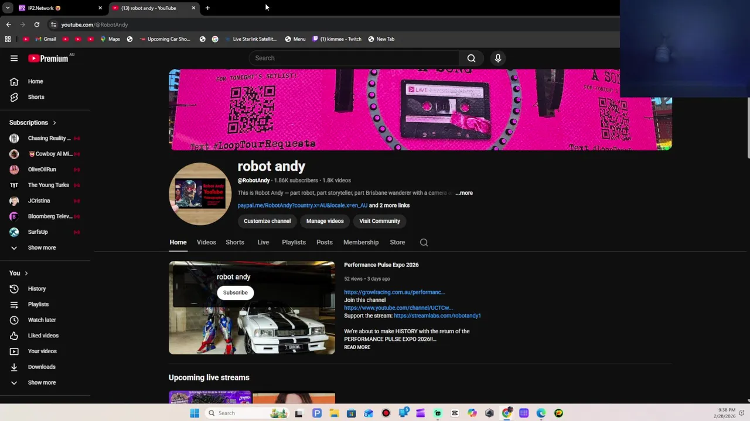Open Microsoft Store from taskbar

351,413
